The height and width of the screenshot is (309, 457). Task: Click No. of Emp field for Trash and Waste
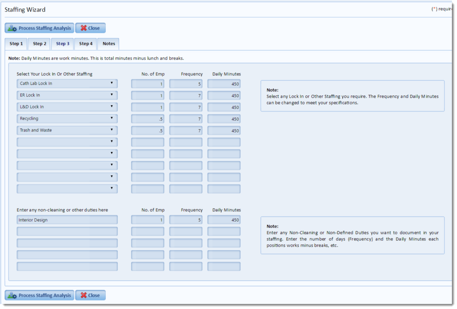[x=147, y=131]
